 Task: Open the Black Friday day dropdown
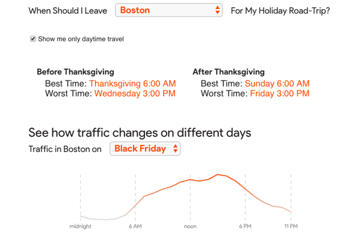145,148
